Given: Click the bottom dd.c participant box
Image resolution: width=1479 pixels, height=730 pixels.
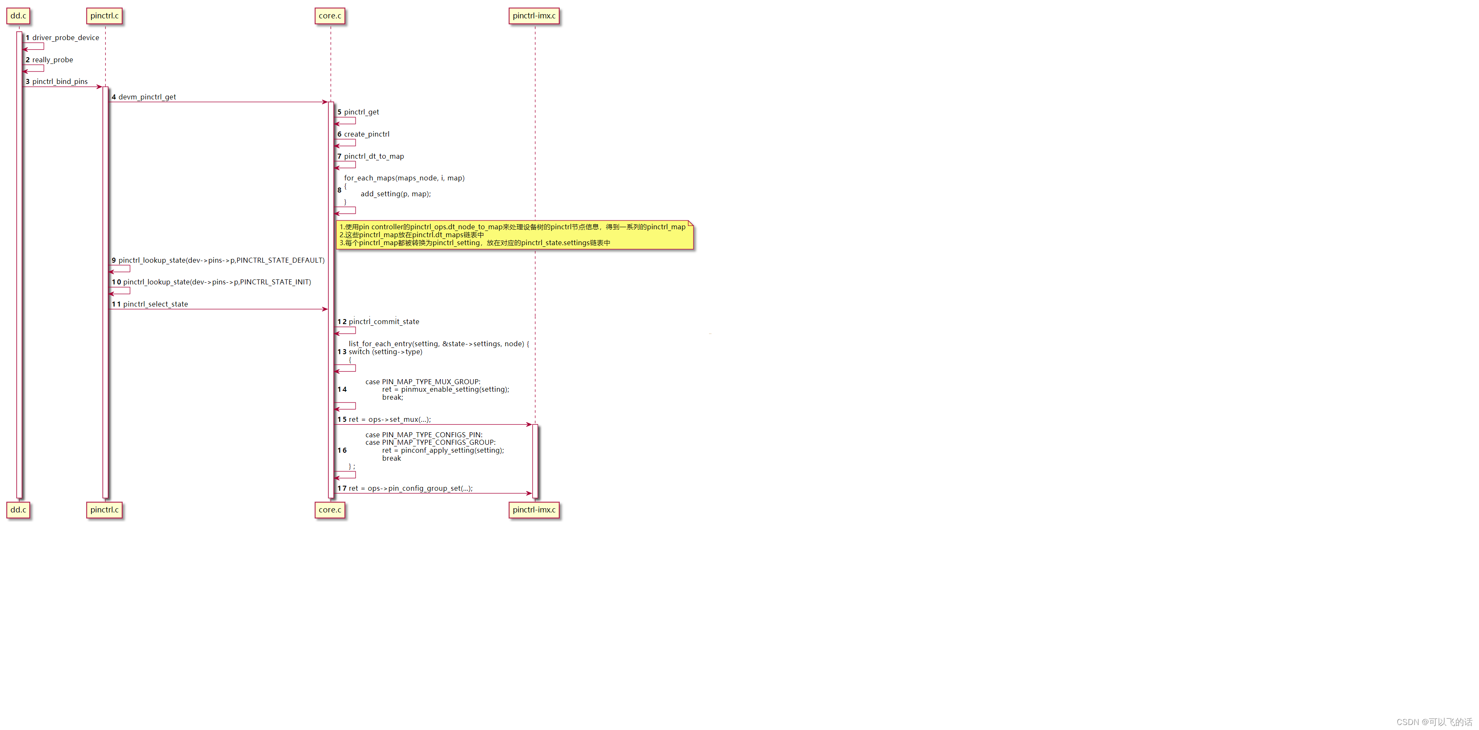Looking at the screenshot, I should coord(18,509).
